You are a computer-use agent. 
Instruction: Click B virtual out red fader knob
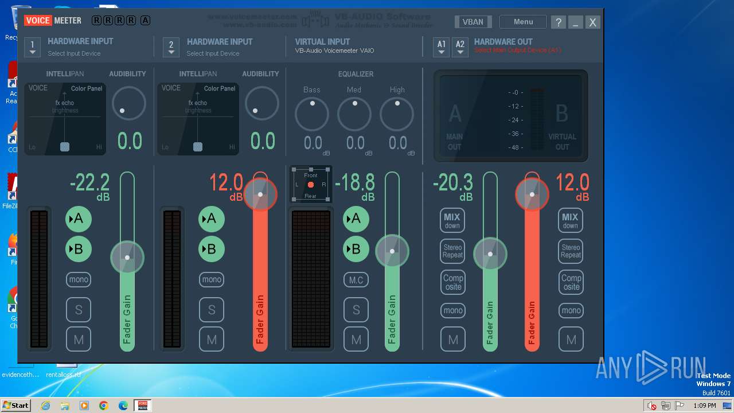click(x=532, y=194)
